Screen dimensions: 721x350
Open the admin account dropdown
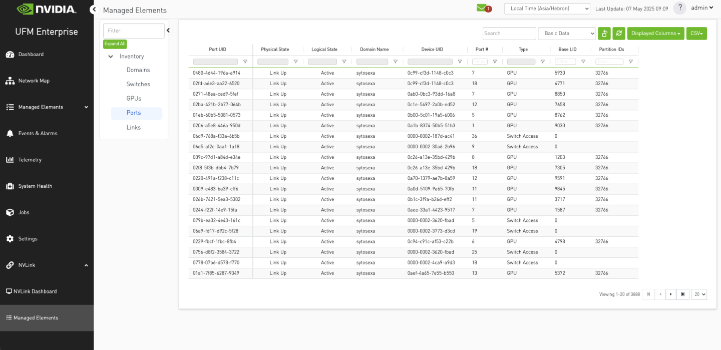702,8
